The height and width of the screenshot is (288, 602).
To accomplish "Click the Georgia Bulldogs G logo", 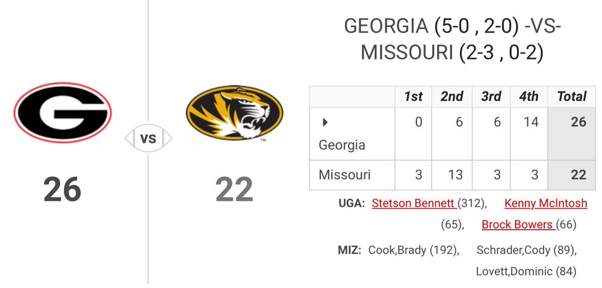I will (x=63, y=112).
